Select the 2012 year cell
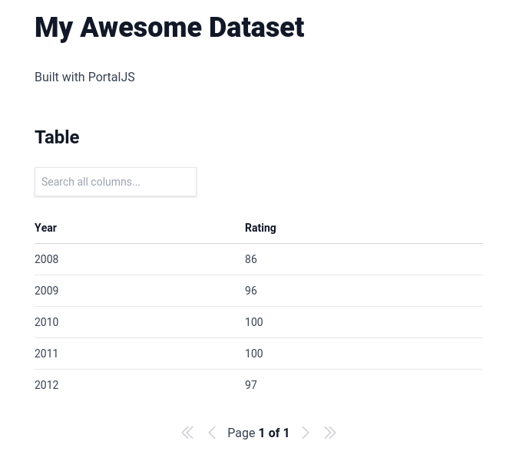The height and width of the screenshot is (474, 529). click(47, 385)
